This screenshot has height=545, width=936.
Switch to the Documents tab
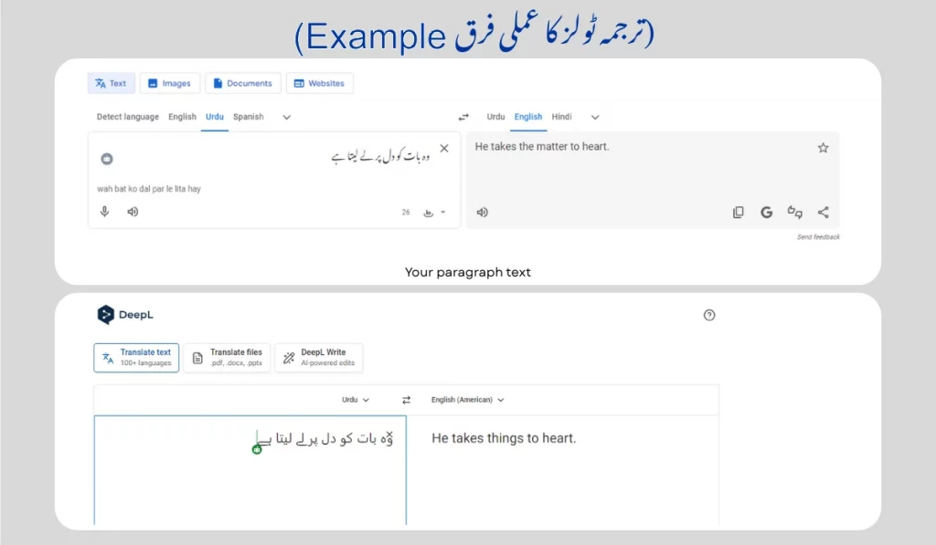[x=242, y=83]
